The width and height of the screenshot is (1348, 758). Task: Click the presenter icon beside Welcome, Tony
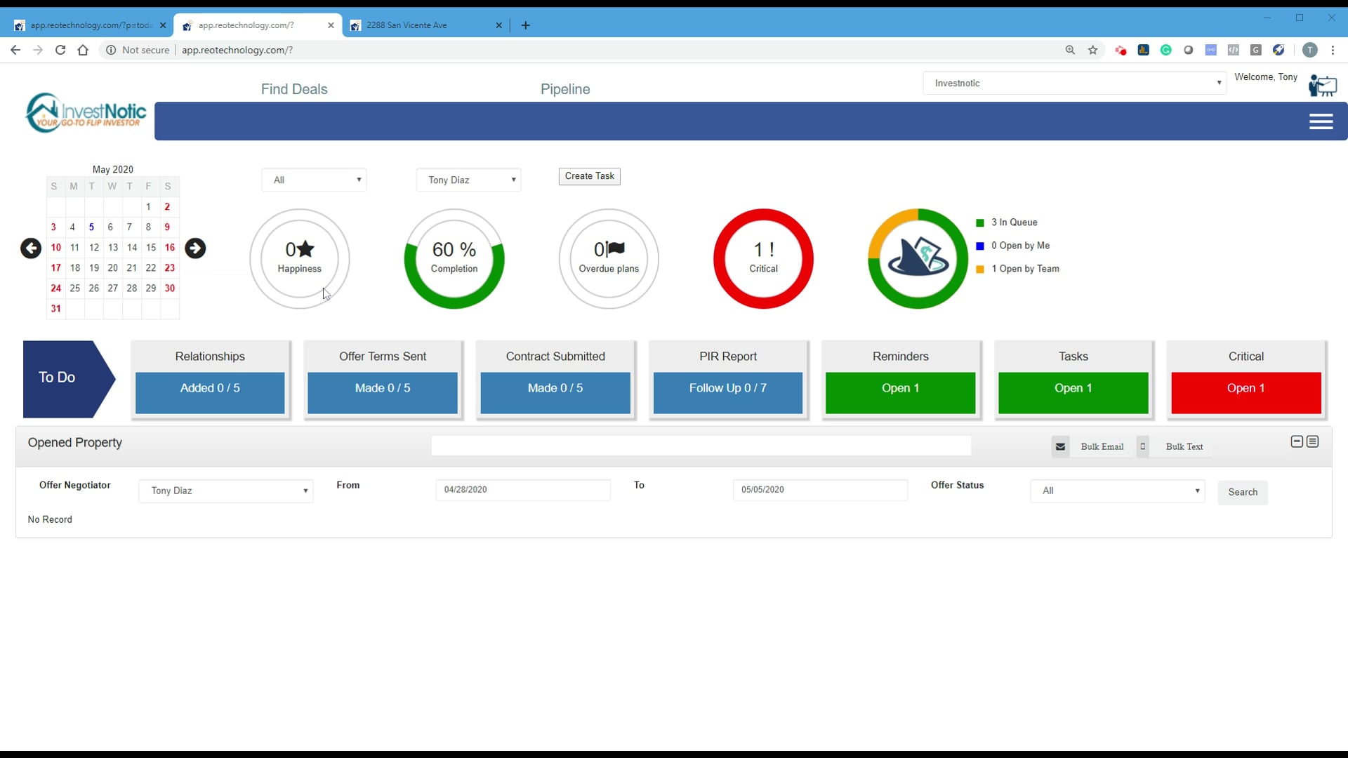[x=1322, y=86]
